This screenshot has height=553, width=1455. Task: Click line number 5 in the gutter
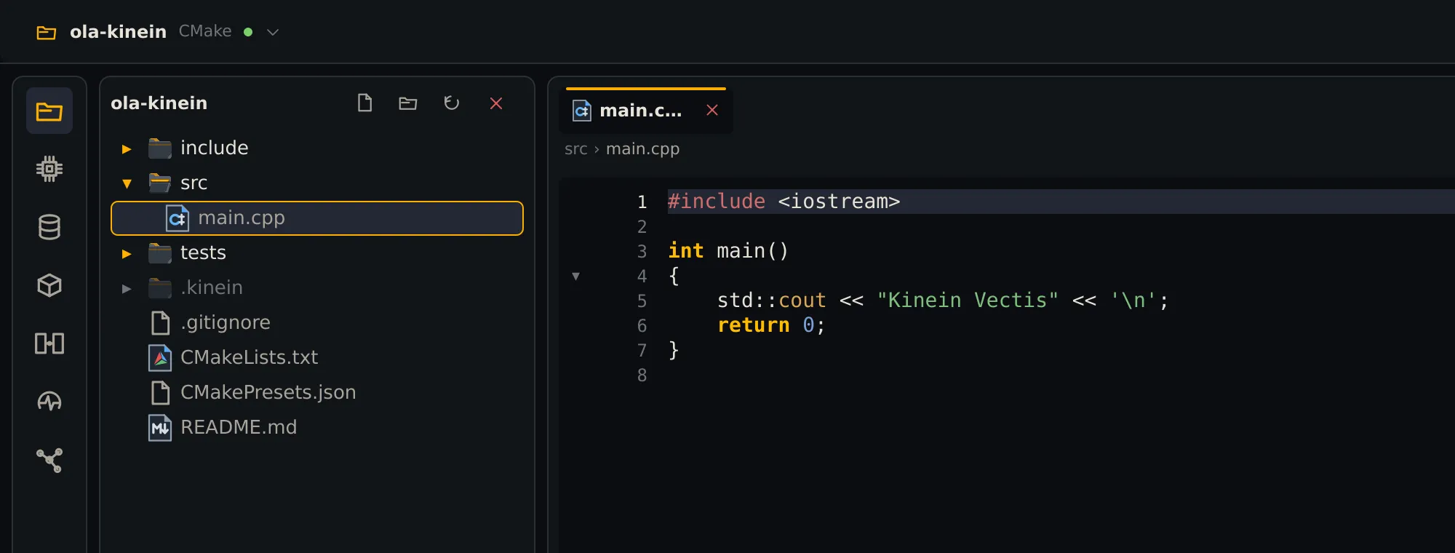tap(642, 301)
